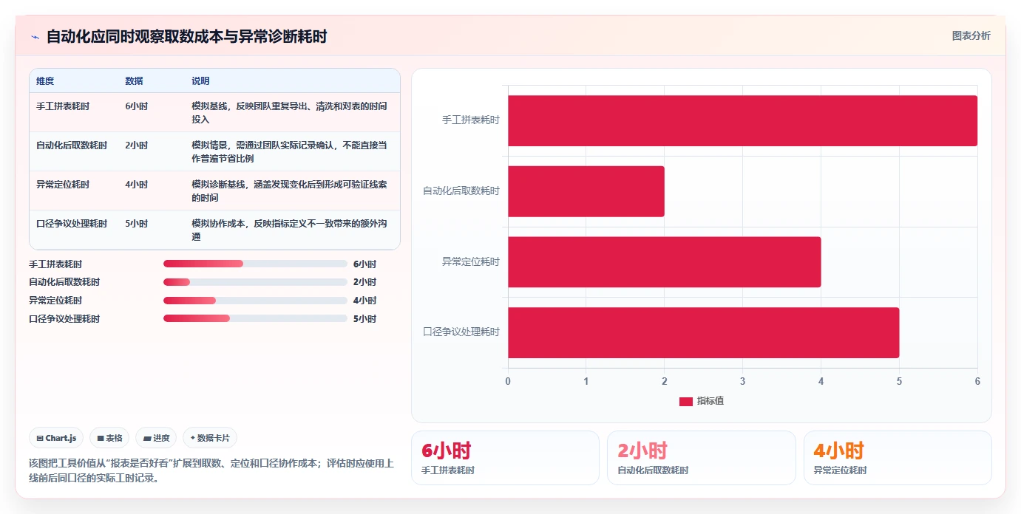Click the 说明 column header
This screenshot has width=1021, height=514.
tap(201, 80)
